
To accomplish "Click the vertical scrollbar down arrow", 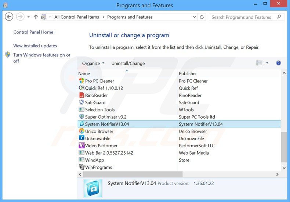I will tap(284, 167).
